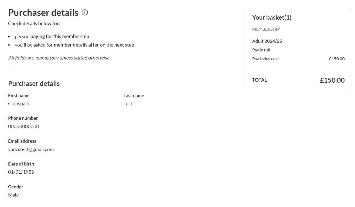The height and width of the screenshot is (207, 355).
Task: Click the Gender value Male
Action: (13, 195)
